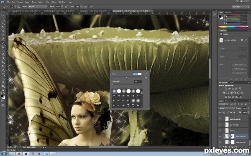Click the color spectrum ramp

[233, 27]
